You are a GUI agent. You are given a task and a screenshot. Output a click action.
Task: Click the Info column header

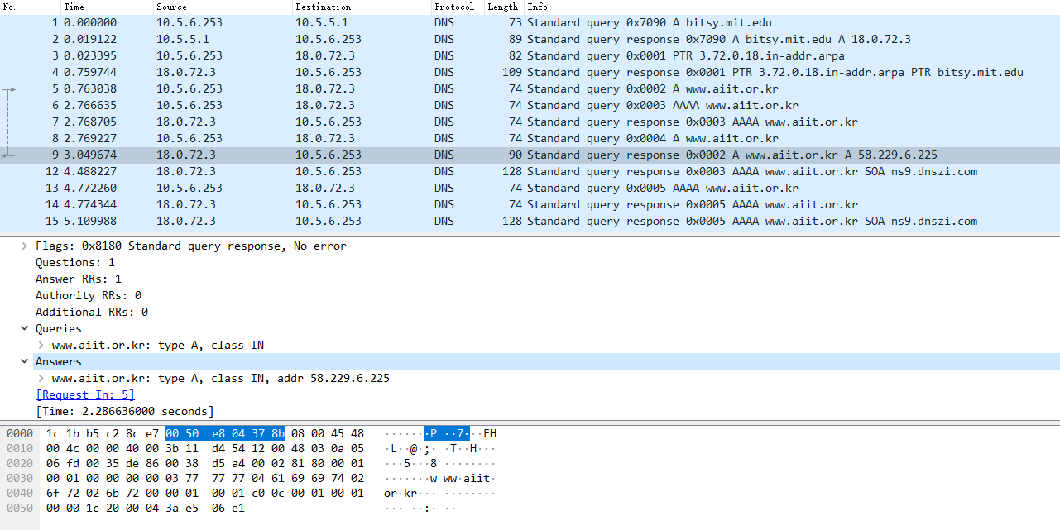[791, 7]
